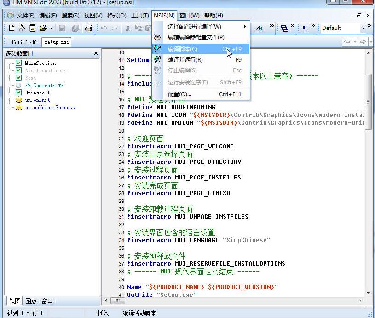Click the vertical scrollbar thumb of editor
Viewport: 375px width, 318px height.
(x=368, y=102)
